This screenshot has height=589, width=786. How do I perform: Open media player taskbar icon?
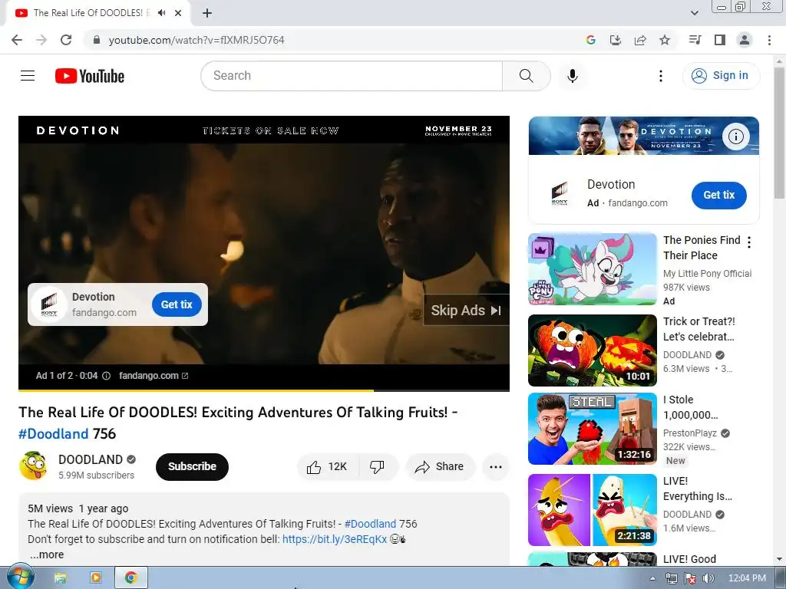[x=95, y=578]
